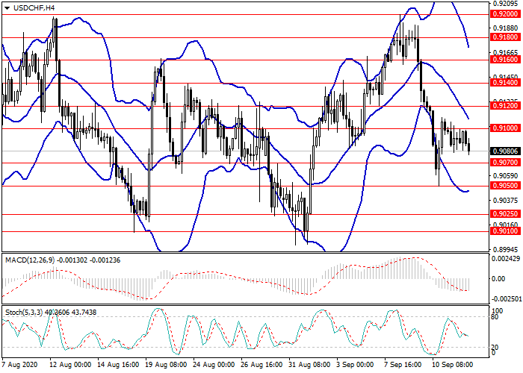
Task: Select the 0.9050 price level label
Action: (500, 186)
